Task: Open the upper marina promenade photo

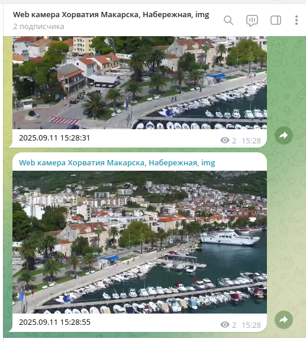Action: pos(140,82)
